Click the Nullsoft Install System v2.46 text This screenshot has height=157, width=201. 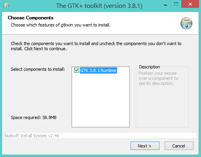(32, 136)
